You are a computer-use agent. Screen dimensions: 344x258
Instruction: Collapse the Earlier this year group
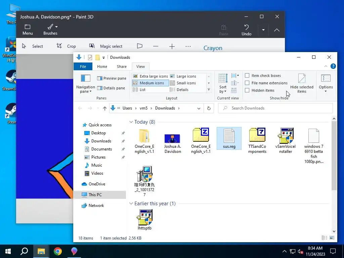131,204
